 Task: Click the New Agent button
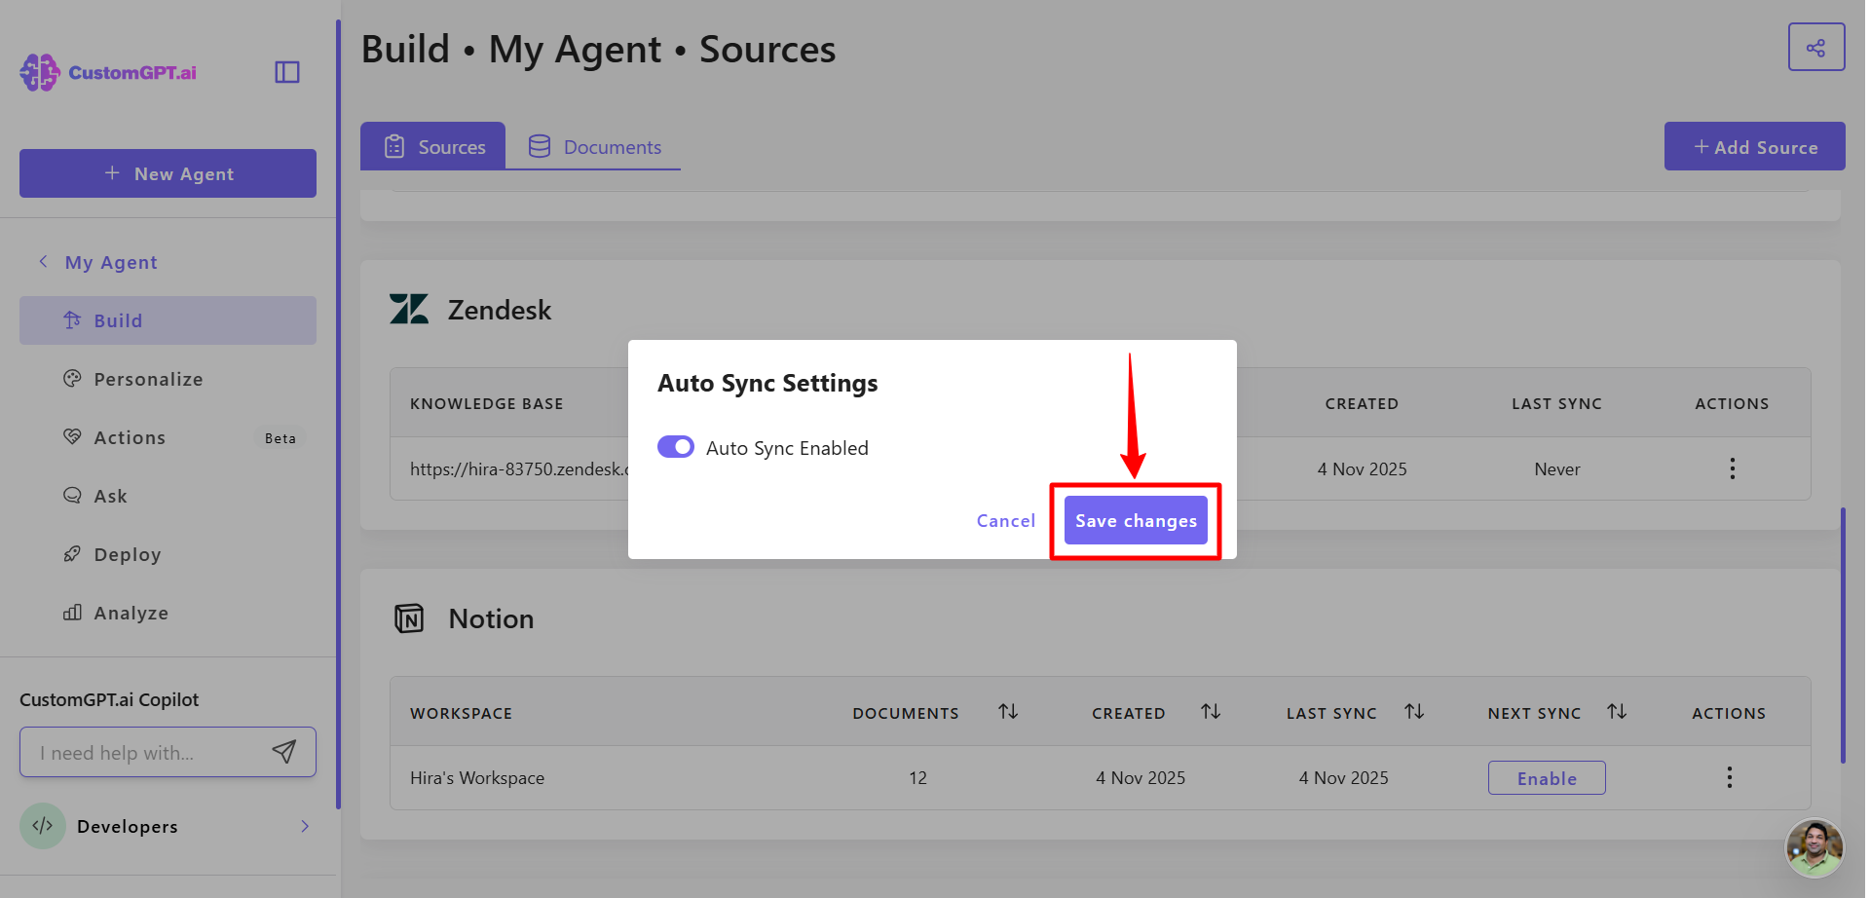(x=168, y=173)
